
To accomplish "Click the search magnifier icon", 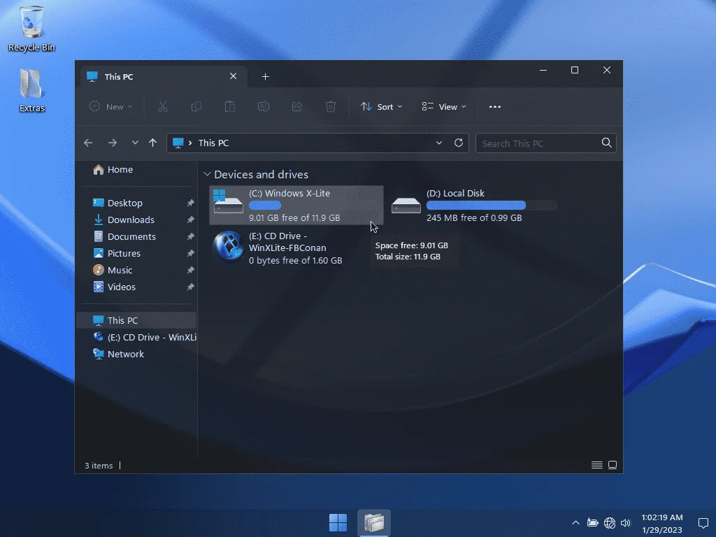I will coord(606,143).
